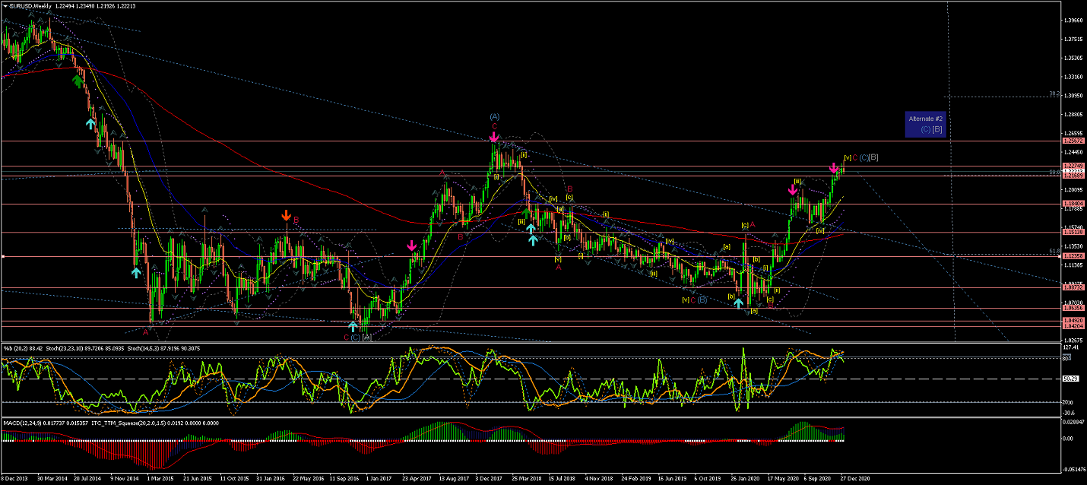Click the cyan arrow below the 2018 wave [iii]
The width and height of the screenshot is (1087, 485).
click(531, 228)
